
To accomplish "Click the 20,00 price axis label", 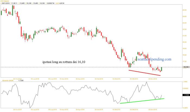I will pyautogui.click(x=184, y=42).
